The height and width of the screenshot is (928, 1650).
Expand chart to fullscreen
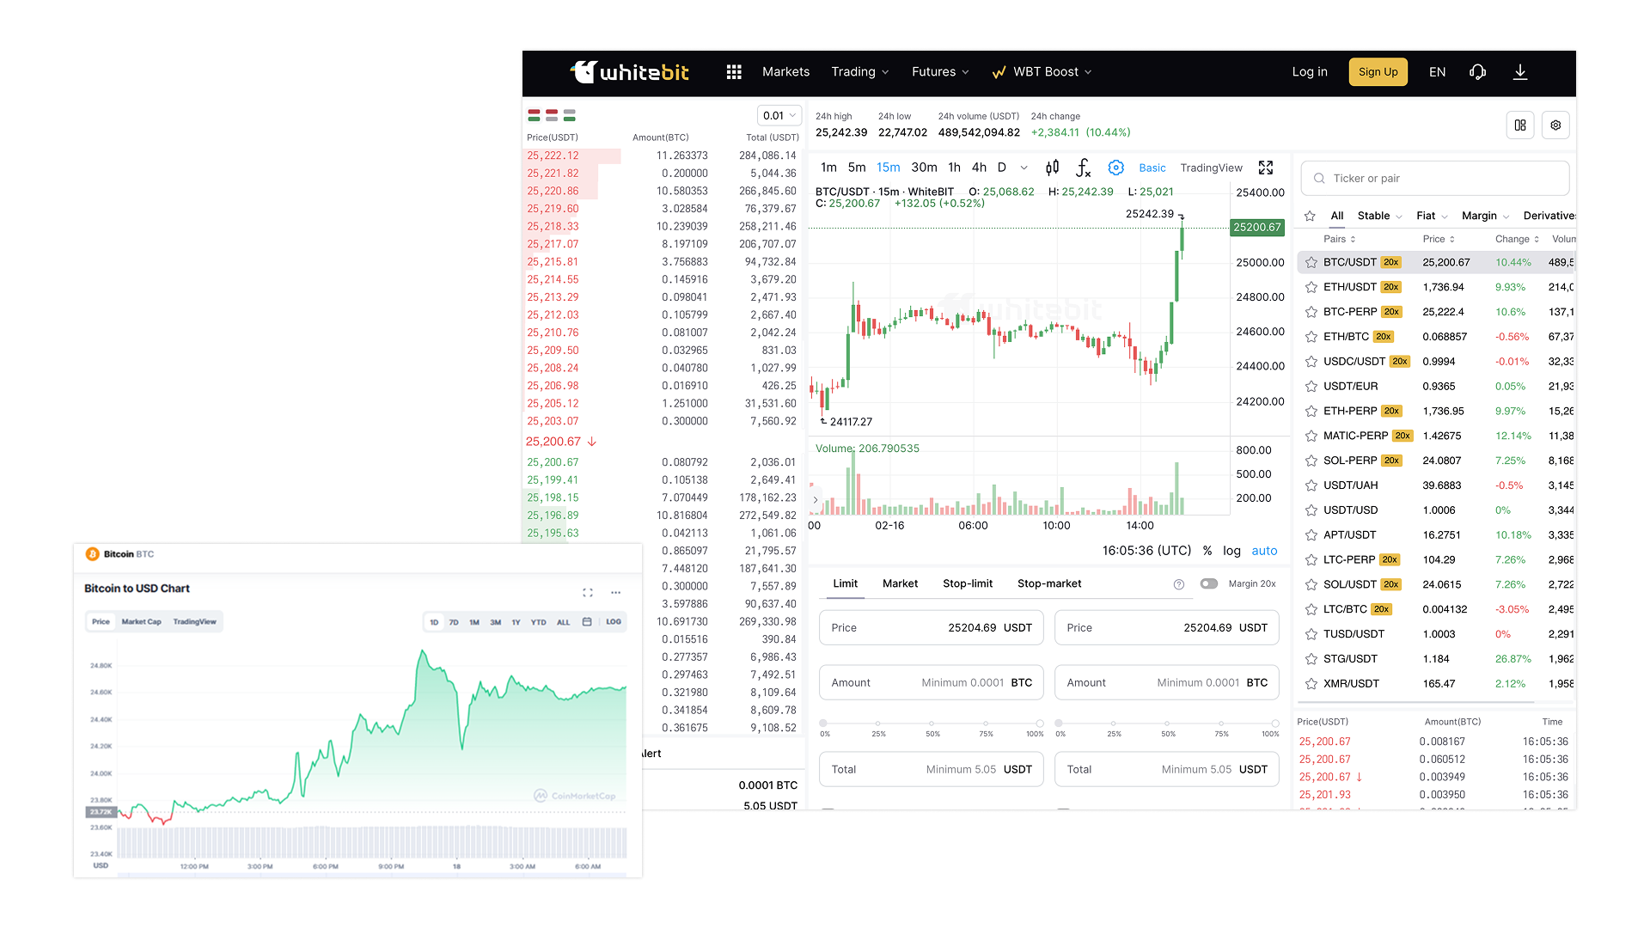tap(1266, 168)
